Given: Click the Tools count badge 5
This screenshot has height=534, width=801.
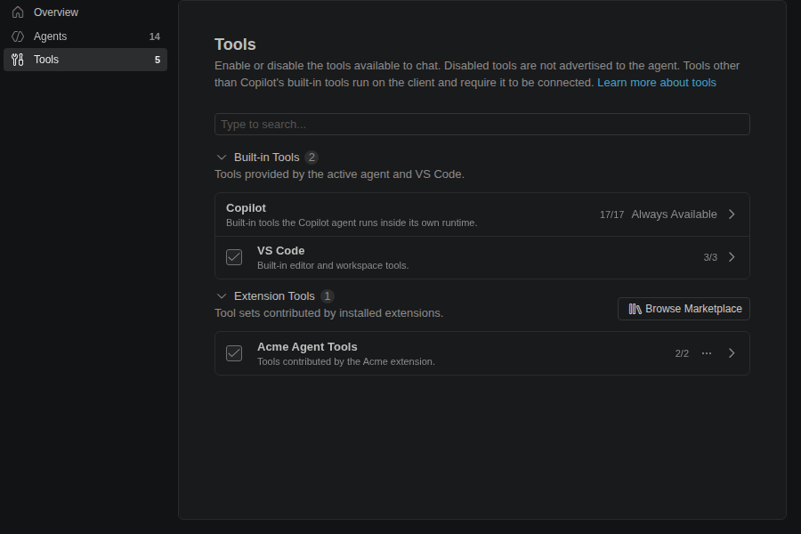Looking at the screenshot, I should point(158,60).
